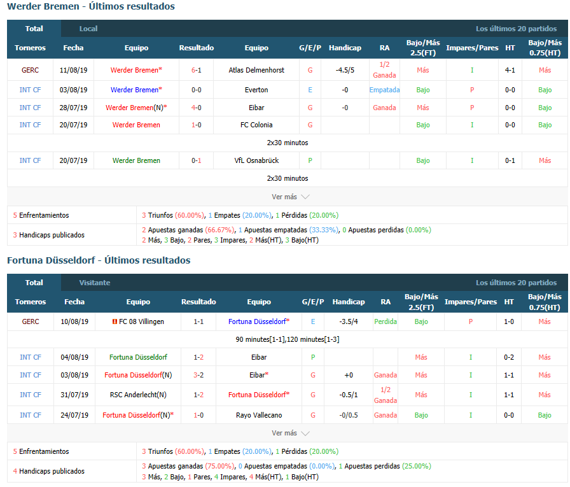Select FC Colonia team name
This screenshot has width=570, height=487.
pyautogui.click(x=256, y=125)
